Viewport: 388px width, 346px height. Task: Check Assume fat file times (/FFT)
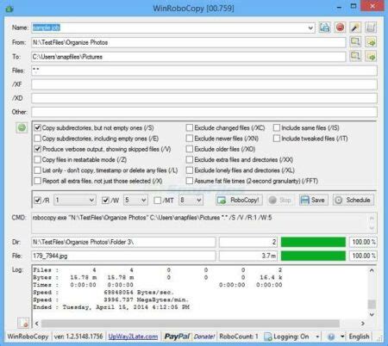pyautogui.click(x=190, y=181)
